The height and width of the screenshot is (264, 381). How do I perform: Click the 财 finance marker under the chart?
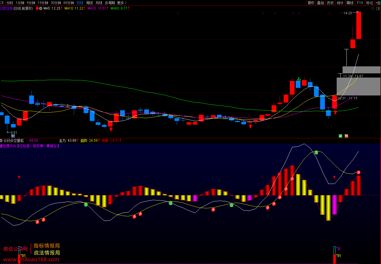13,136
